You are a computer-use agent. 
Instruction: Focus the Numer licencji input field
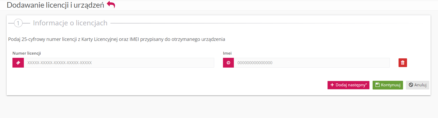tap(119, 63)
